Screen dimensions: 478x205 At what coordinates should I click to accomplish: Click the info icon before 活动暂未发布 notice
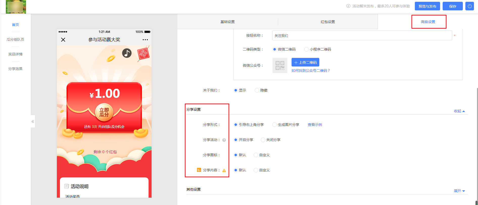click(348, 6)
